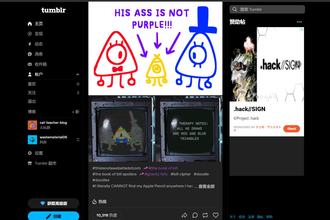
Task: Open the compass icon for 发现
Action: (30, 34)
